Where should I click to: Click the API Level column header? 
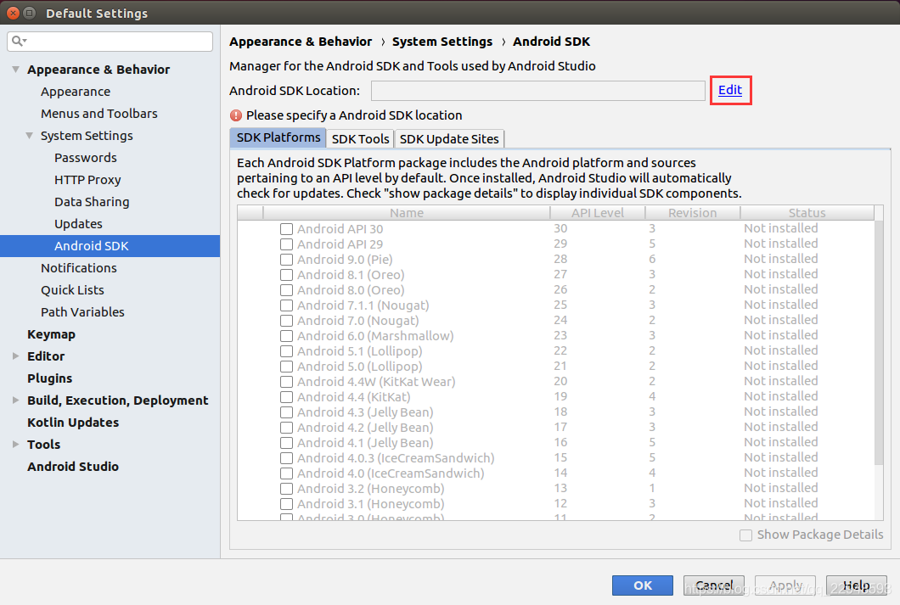pos(598,213)
